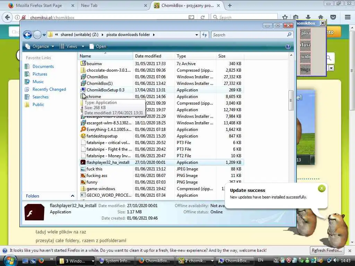
Task: Select file 'fatalsnipe - Money Inv...'
Action: [109, 156]
